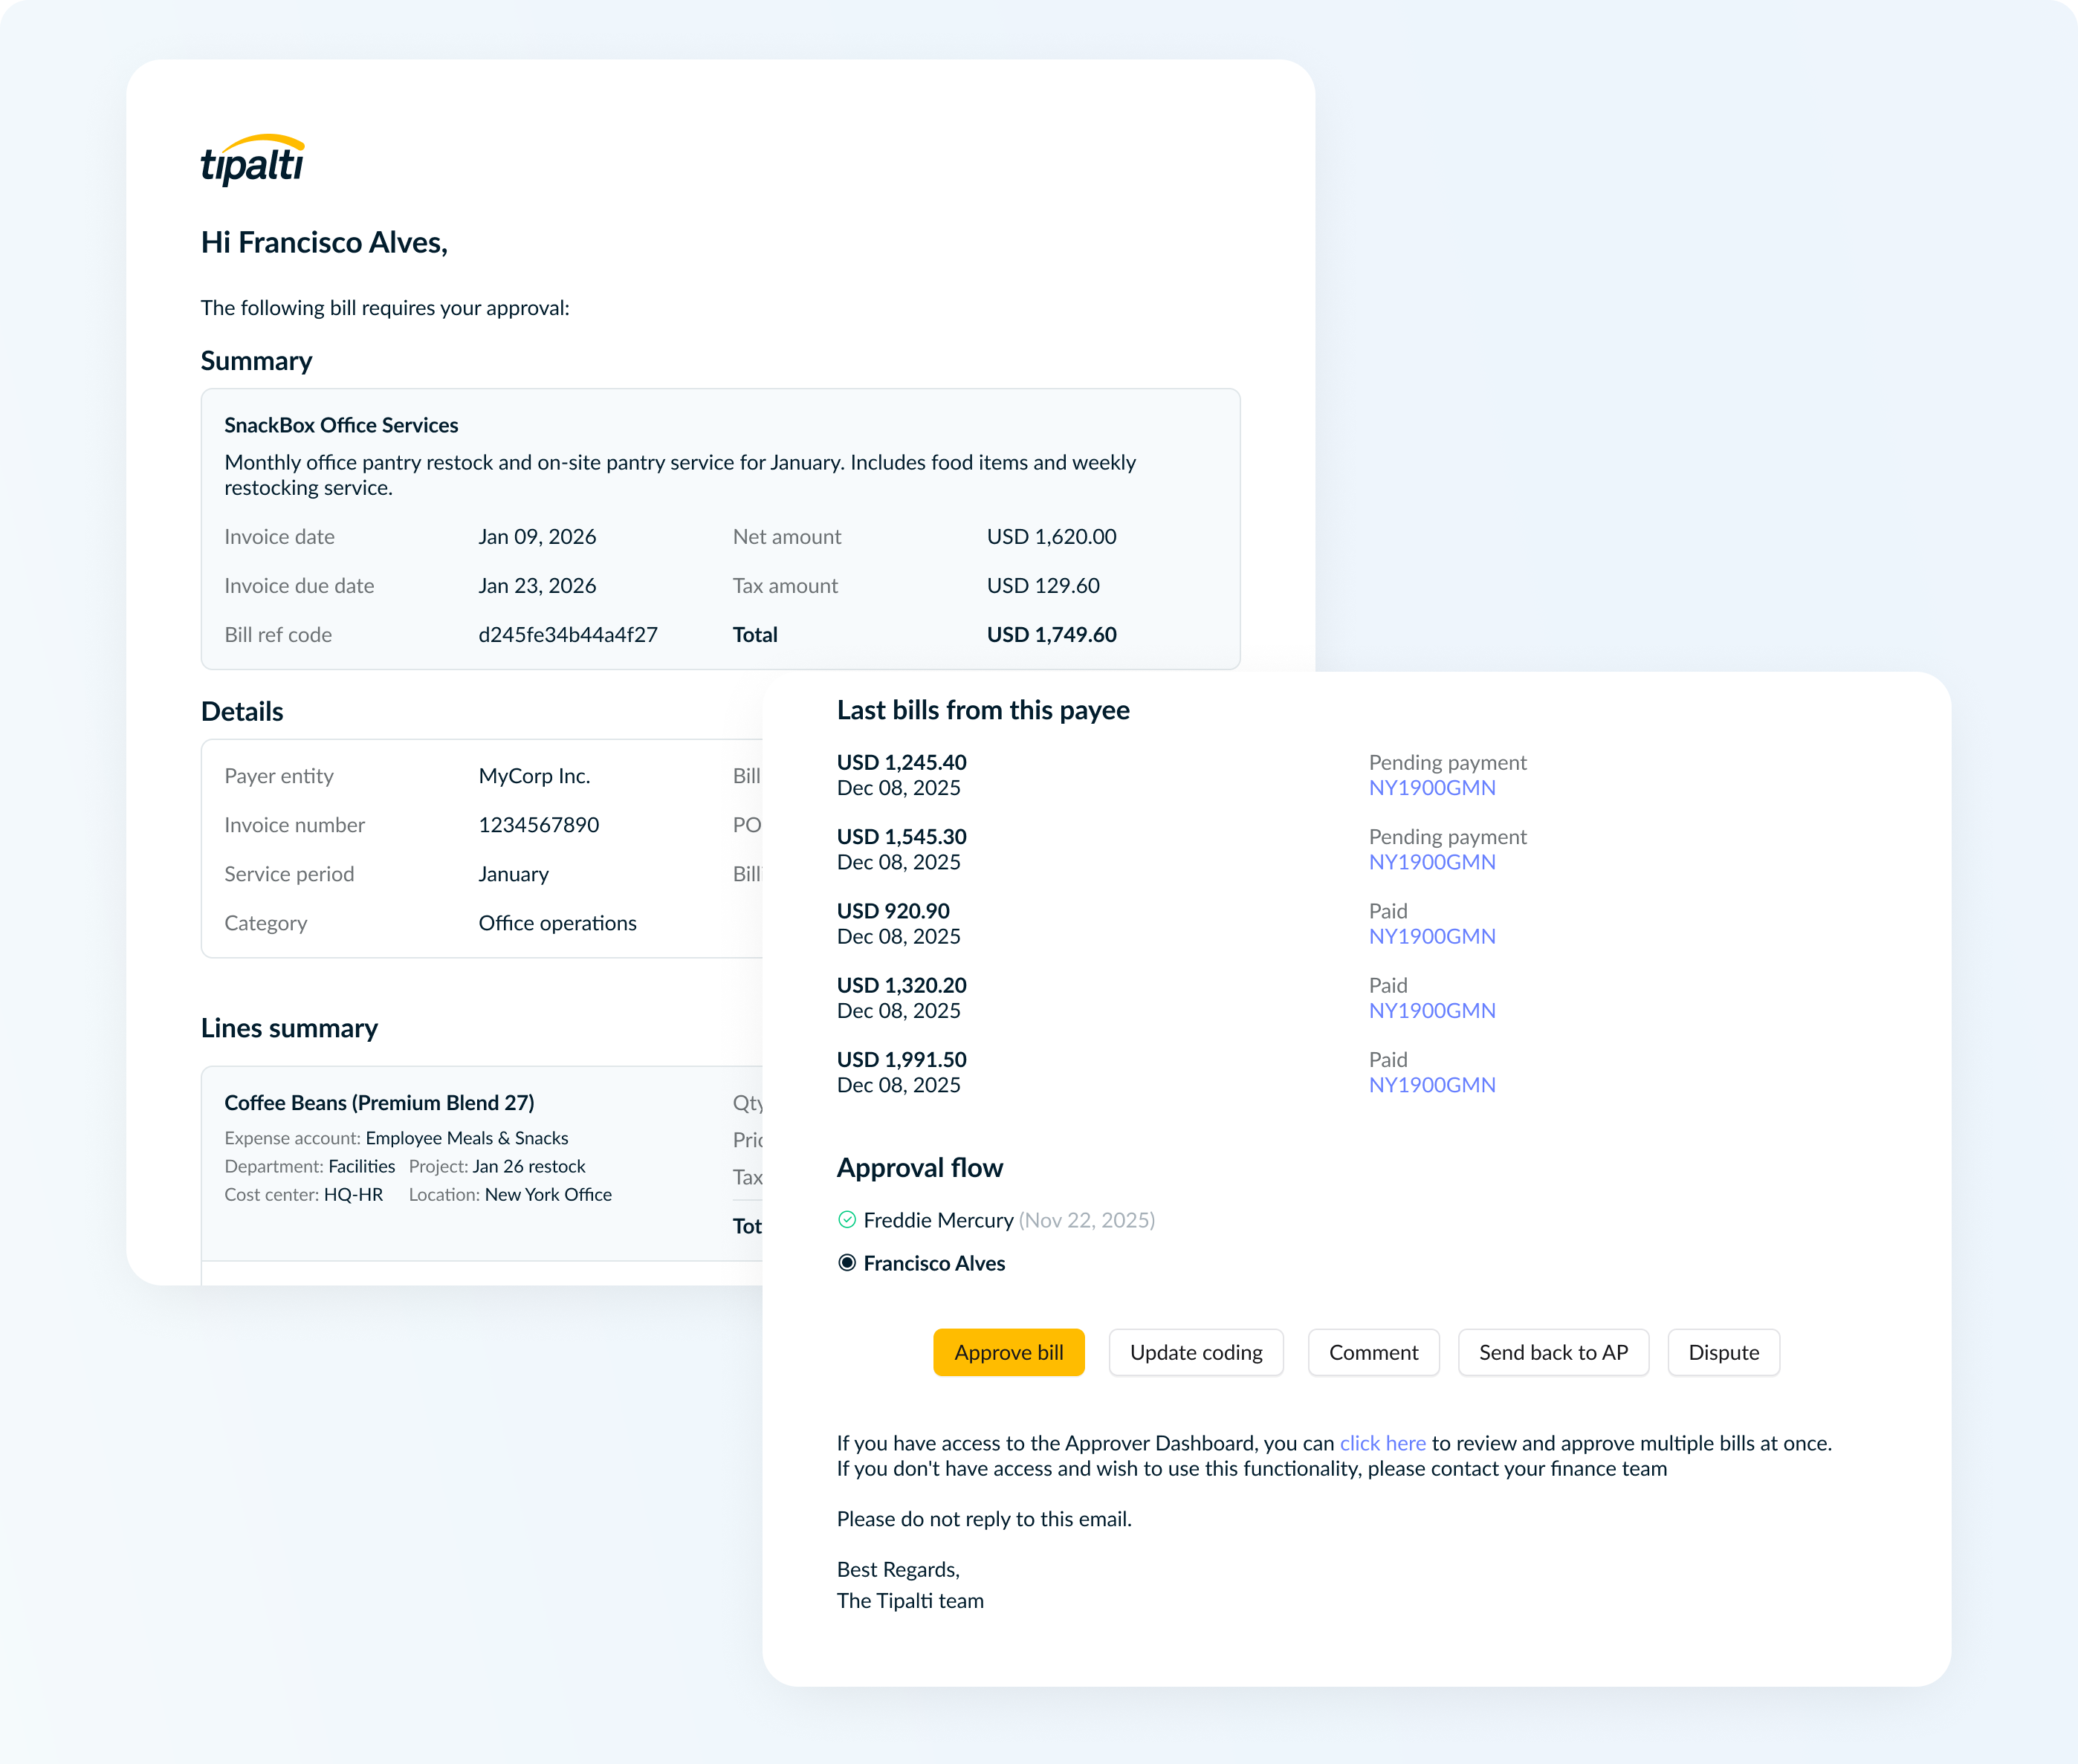2078x1764 pixels.
Task: Click expense account Employee Meals & Snacks
Action: [466, 1138]
